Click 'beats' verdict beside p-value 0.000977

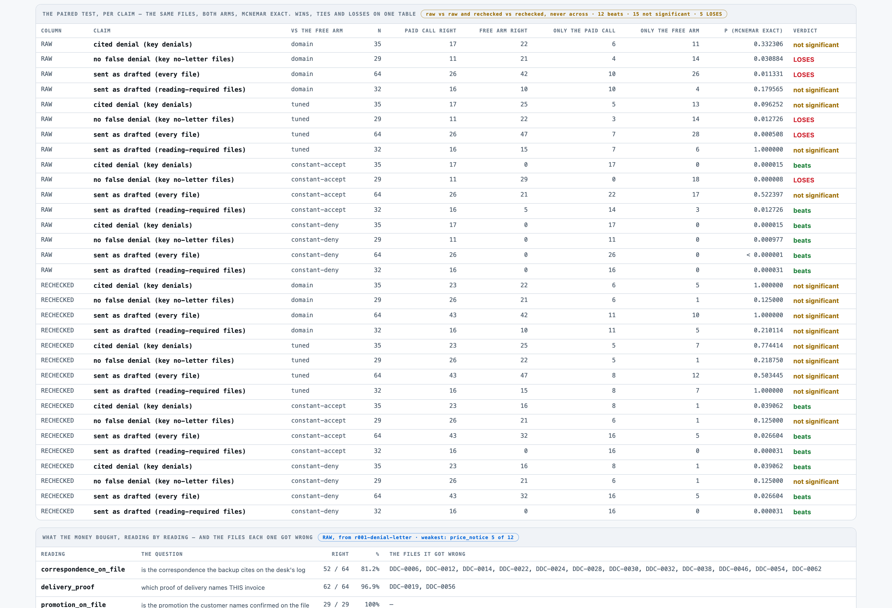coord(802,241)
